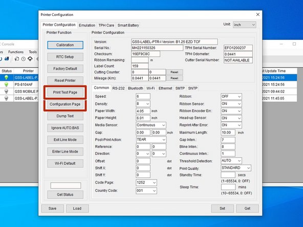The height and width of the screenshot is (227, 303).
Task: Click the Set button
Action: click(x=223, y=209)
